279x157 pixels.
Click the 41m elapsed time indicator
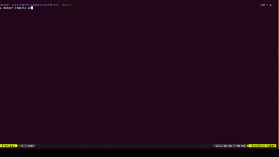click(262, 5)
